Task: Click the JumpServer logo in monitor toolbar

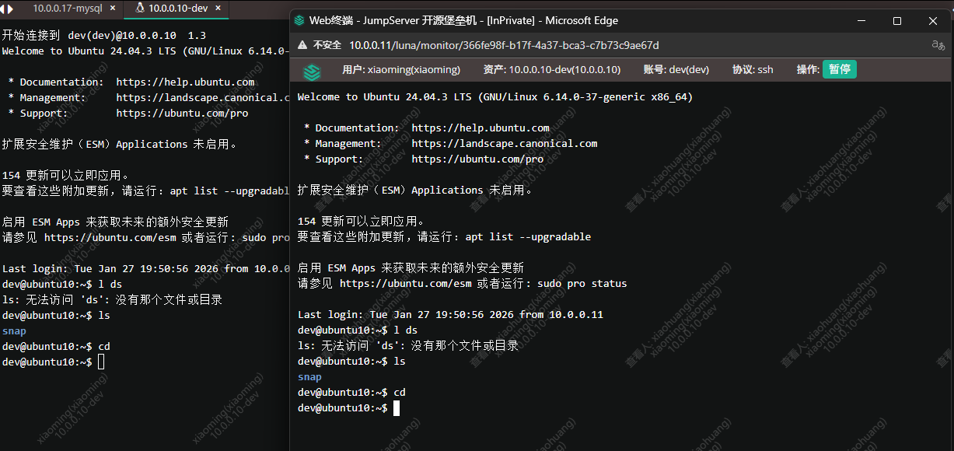Action: [x=312, y=72]
